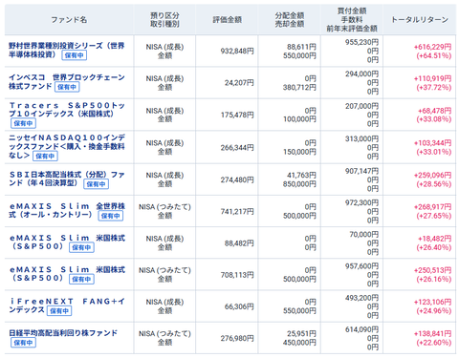The image size is (459, 358).
Task: Click the (+22.60%) return percentage
Action: coord(434,343)
